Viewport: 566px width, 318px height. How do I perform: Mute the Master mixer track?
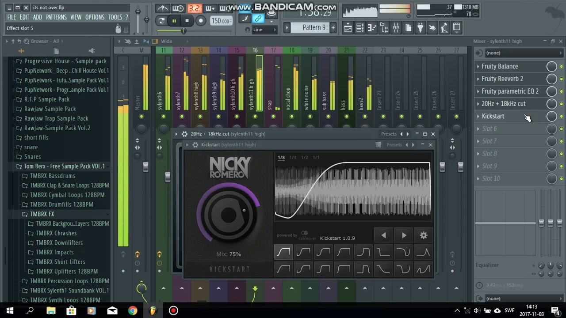click(x=141, y=117)
